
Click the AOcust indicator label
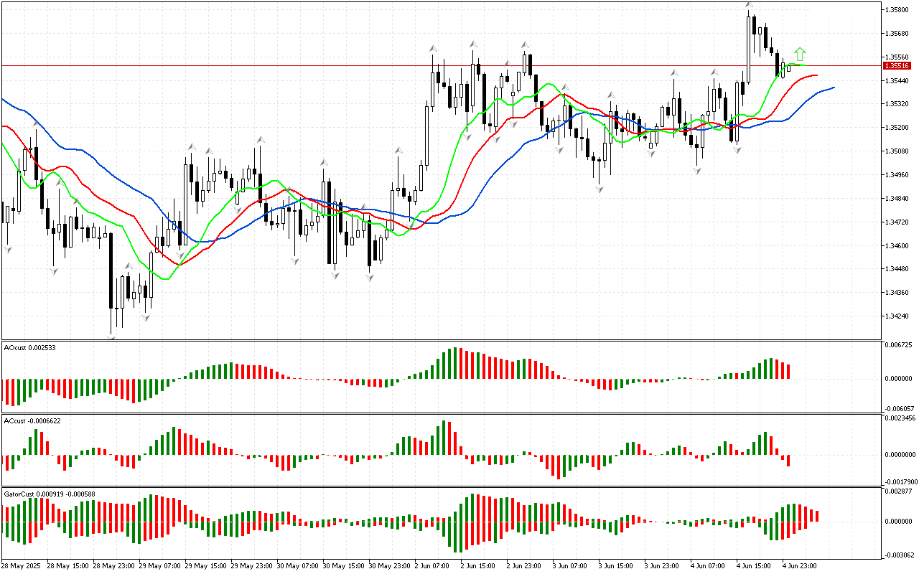tap(30, 347)
